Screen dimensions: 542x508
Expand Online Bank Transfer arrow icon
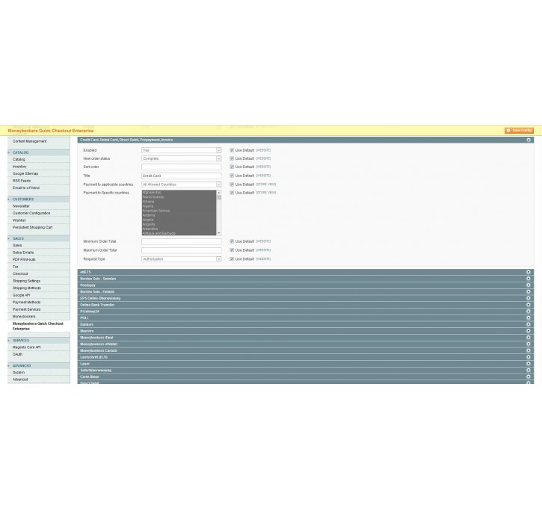pyautogui.click(x=529, y=305)
